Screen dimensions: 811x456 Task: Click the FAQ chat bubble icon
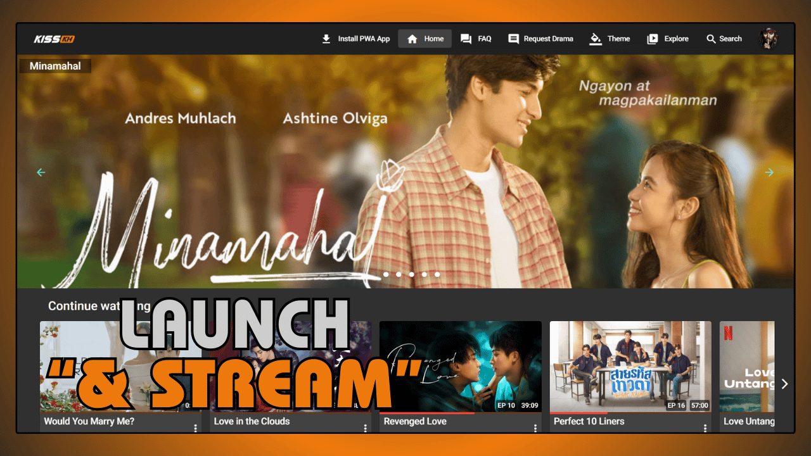465,39
